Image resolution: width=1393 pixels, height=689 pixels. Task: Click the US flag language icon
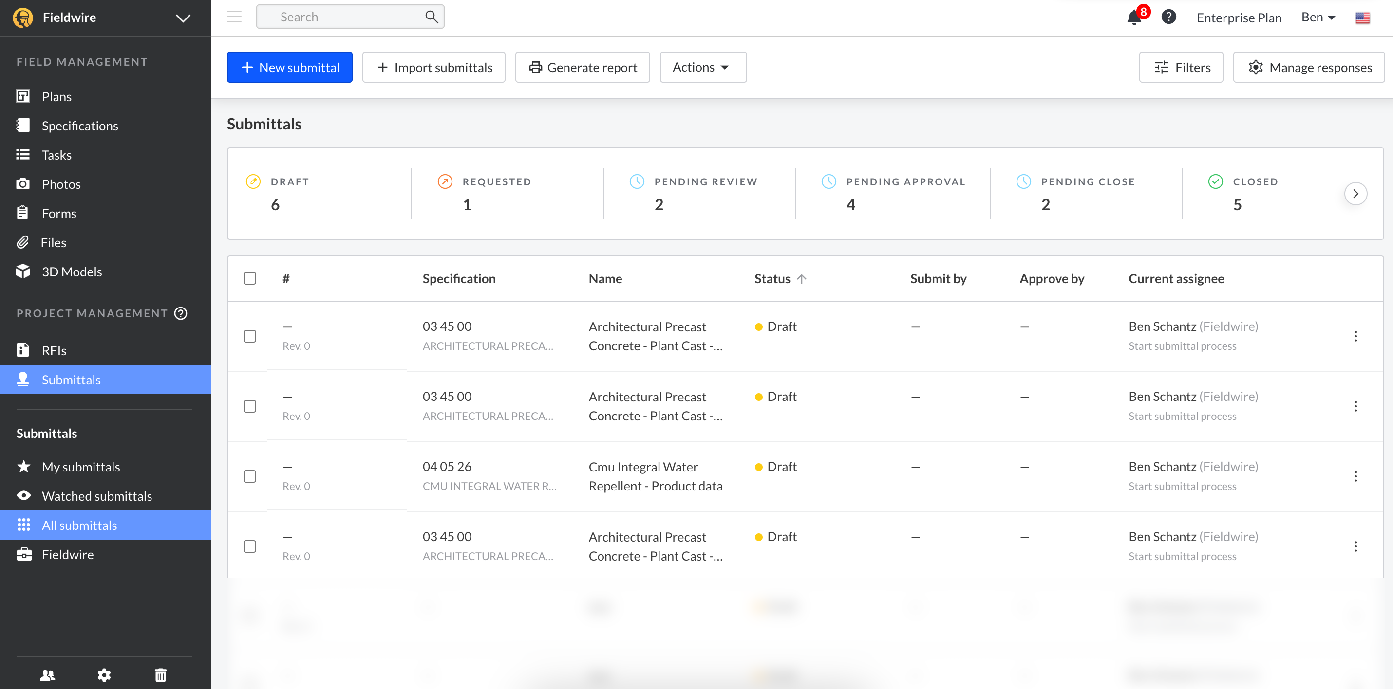point(1362,18)
